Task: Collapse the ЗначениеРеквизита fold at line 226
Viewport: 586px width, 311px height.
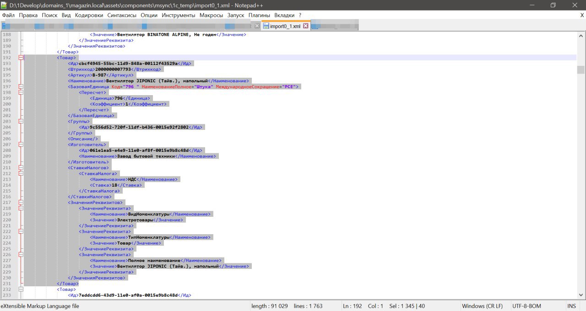Action: [x=21, y=255]
